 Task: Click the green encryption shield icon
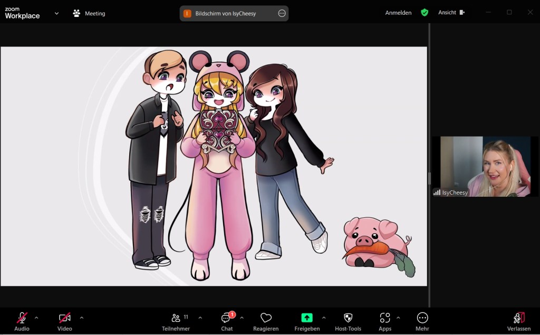[x=425, y=13]
